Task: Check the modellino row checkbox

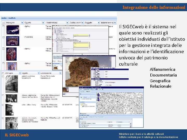Action: (3, 37)
